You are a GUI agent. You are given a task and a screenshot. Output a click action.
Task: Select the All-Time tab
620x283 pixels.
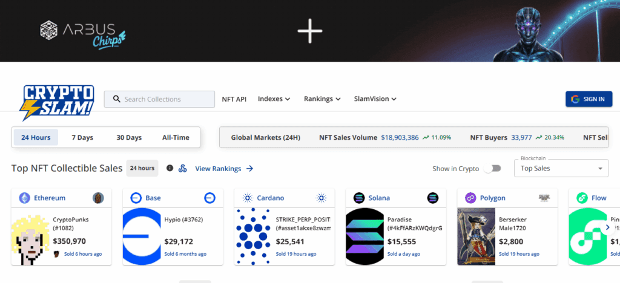click(176, 137)
